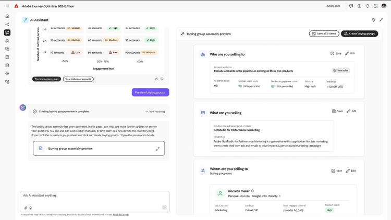The width and height of the screenshot is (391, 220).
Task: Open the Read disclaimer link
Action: click(x=121, y=214)
